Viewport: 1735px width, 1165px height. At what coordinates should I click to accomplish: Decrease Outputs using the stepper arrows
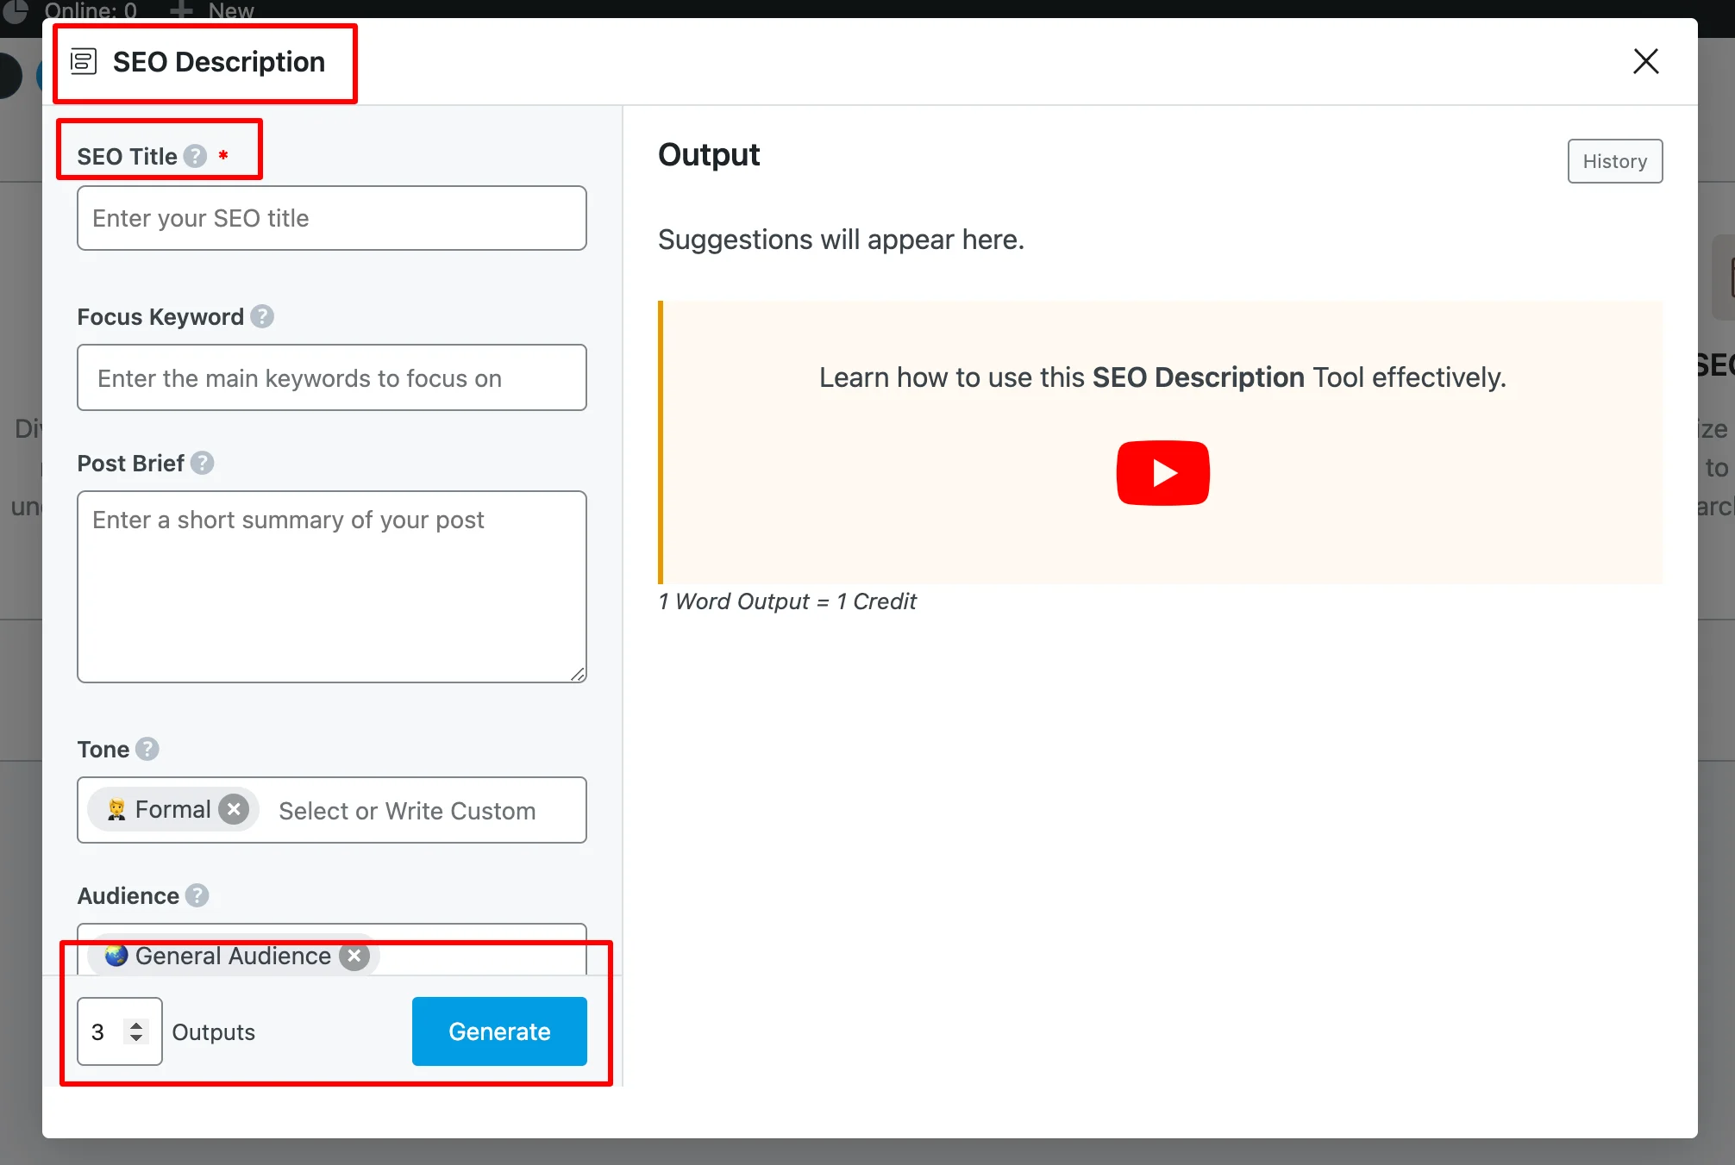(x=135, y=1039)
